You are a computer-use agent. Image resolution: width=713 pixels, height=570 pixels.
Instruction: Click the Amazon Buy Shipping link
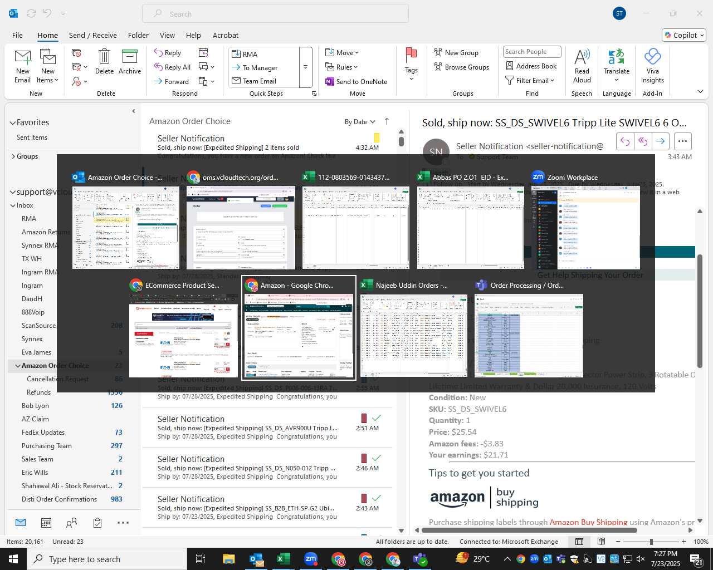589,522
